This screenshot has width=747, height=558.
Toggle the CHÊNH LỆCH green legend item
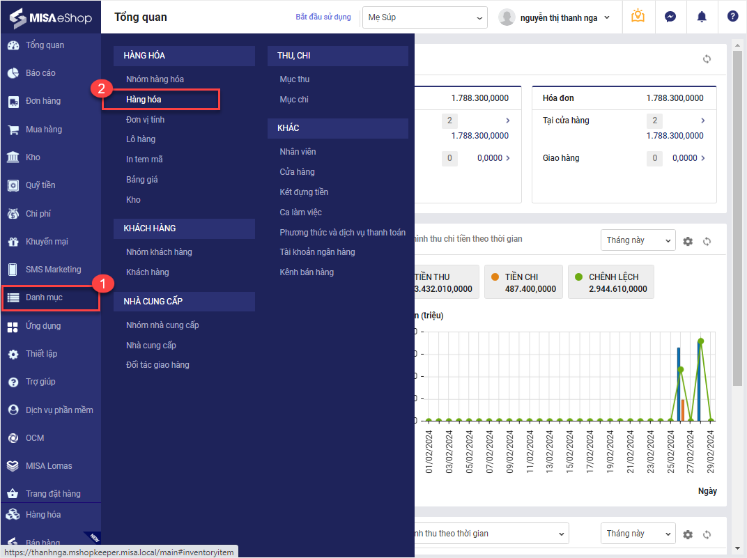(x=611, y=282)
